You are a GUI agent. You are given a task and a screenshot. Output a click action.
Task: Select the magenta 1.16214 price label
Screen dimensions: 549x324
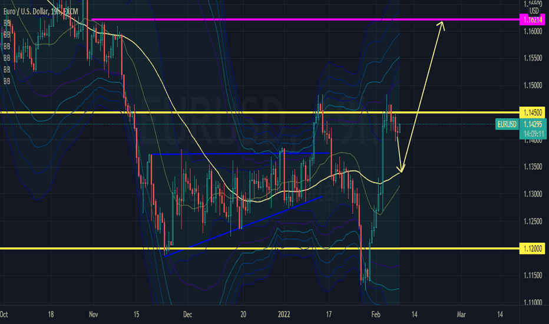pos(532,19)
